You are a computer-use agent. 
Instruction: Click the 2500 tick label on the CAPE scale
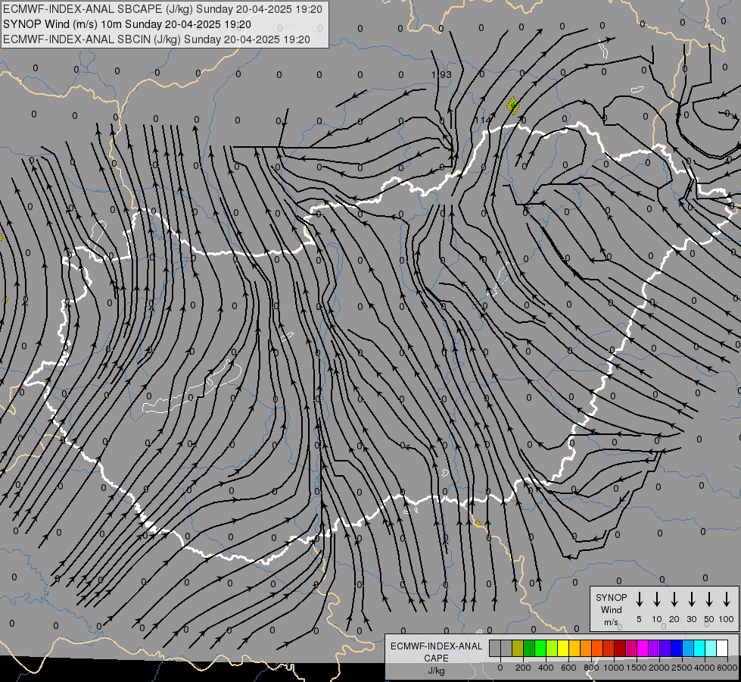coord(681,668)
